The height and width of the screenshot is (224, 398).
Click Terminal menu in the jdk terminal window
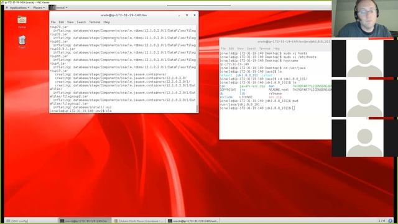point(264,49)
